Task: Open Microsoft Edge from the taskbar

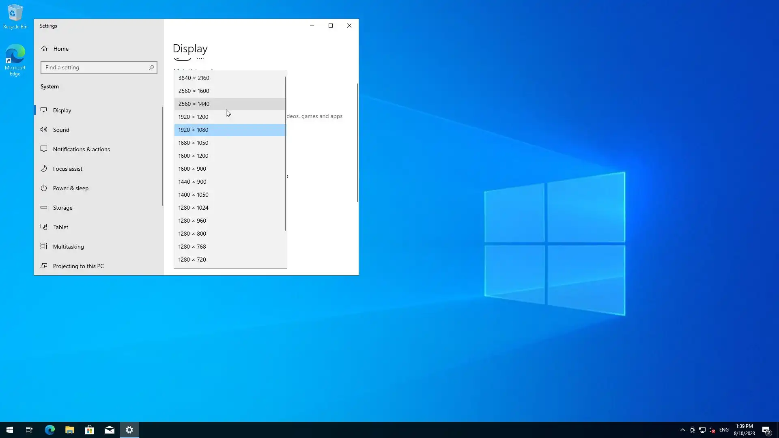Action: (50, 430)
